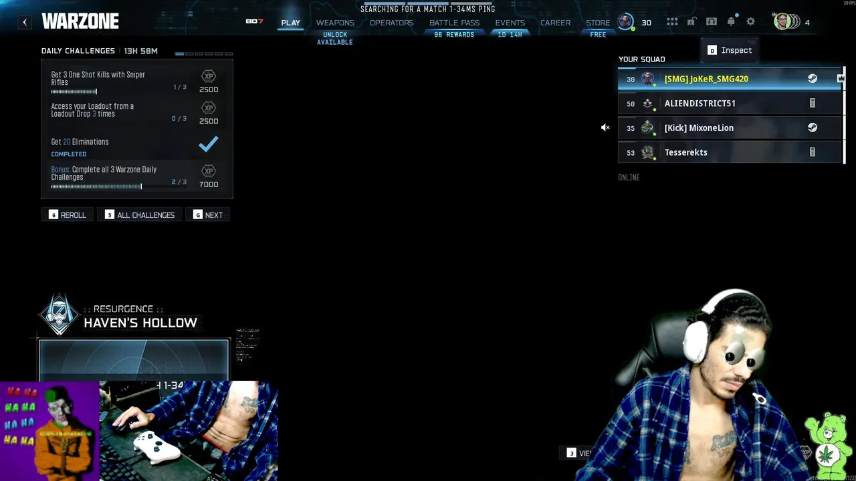Click JoKeR_SMG420 player emblem in squad list

(x=647, y=79)
